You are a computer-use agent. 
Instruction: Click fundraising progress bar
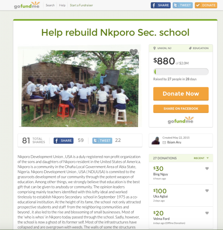tap(181, 72)
